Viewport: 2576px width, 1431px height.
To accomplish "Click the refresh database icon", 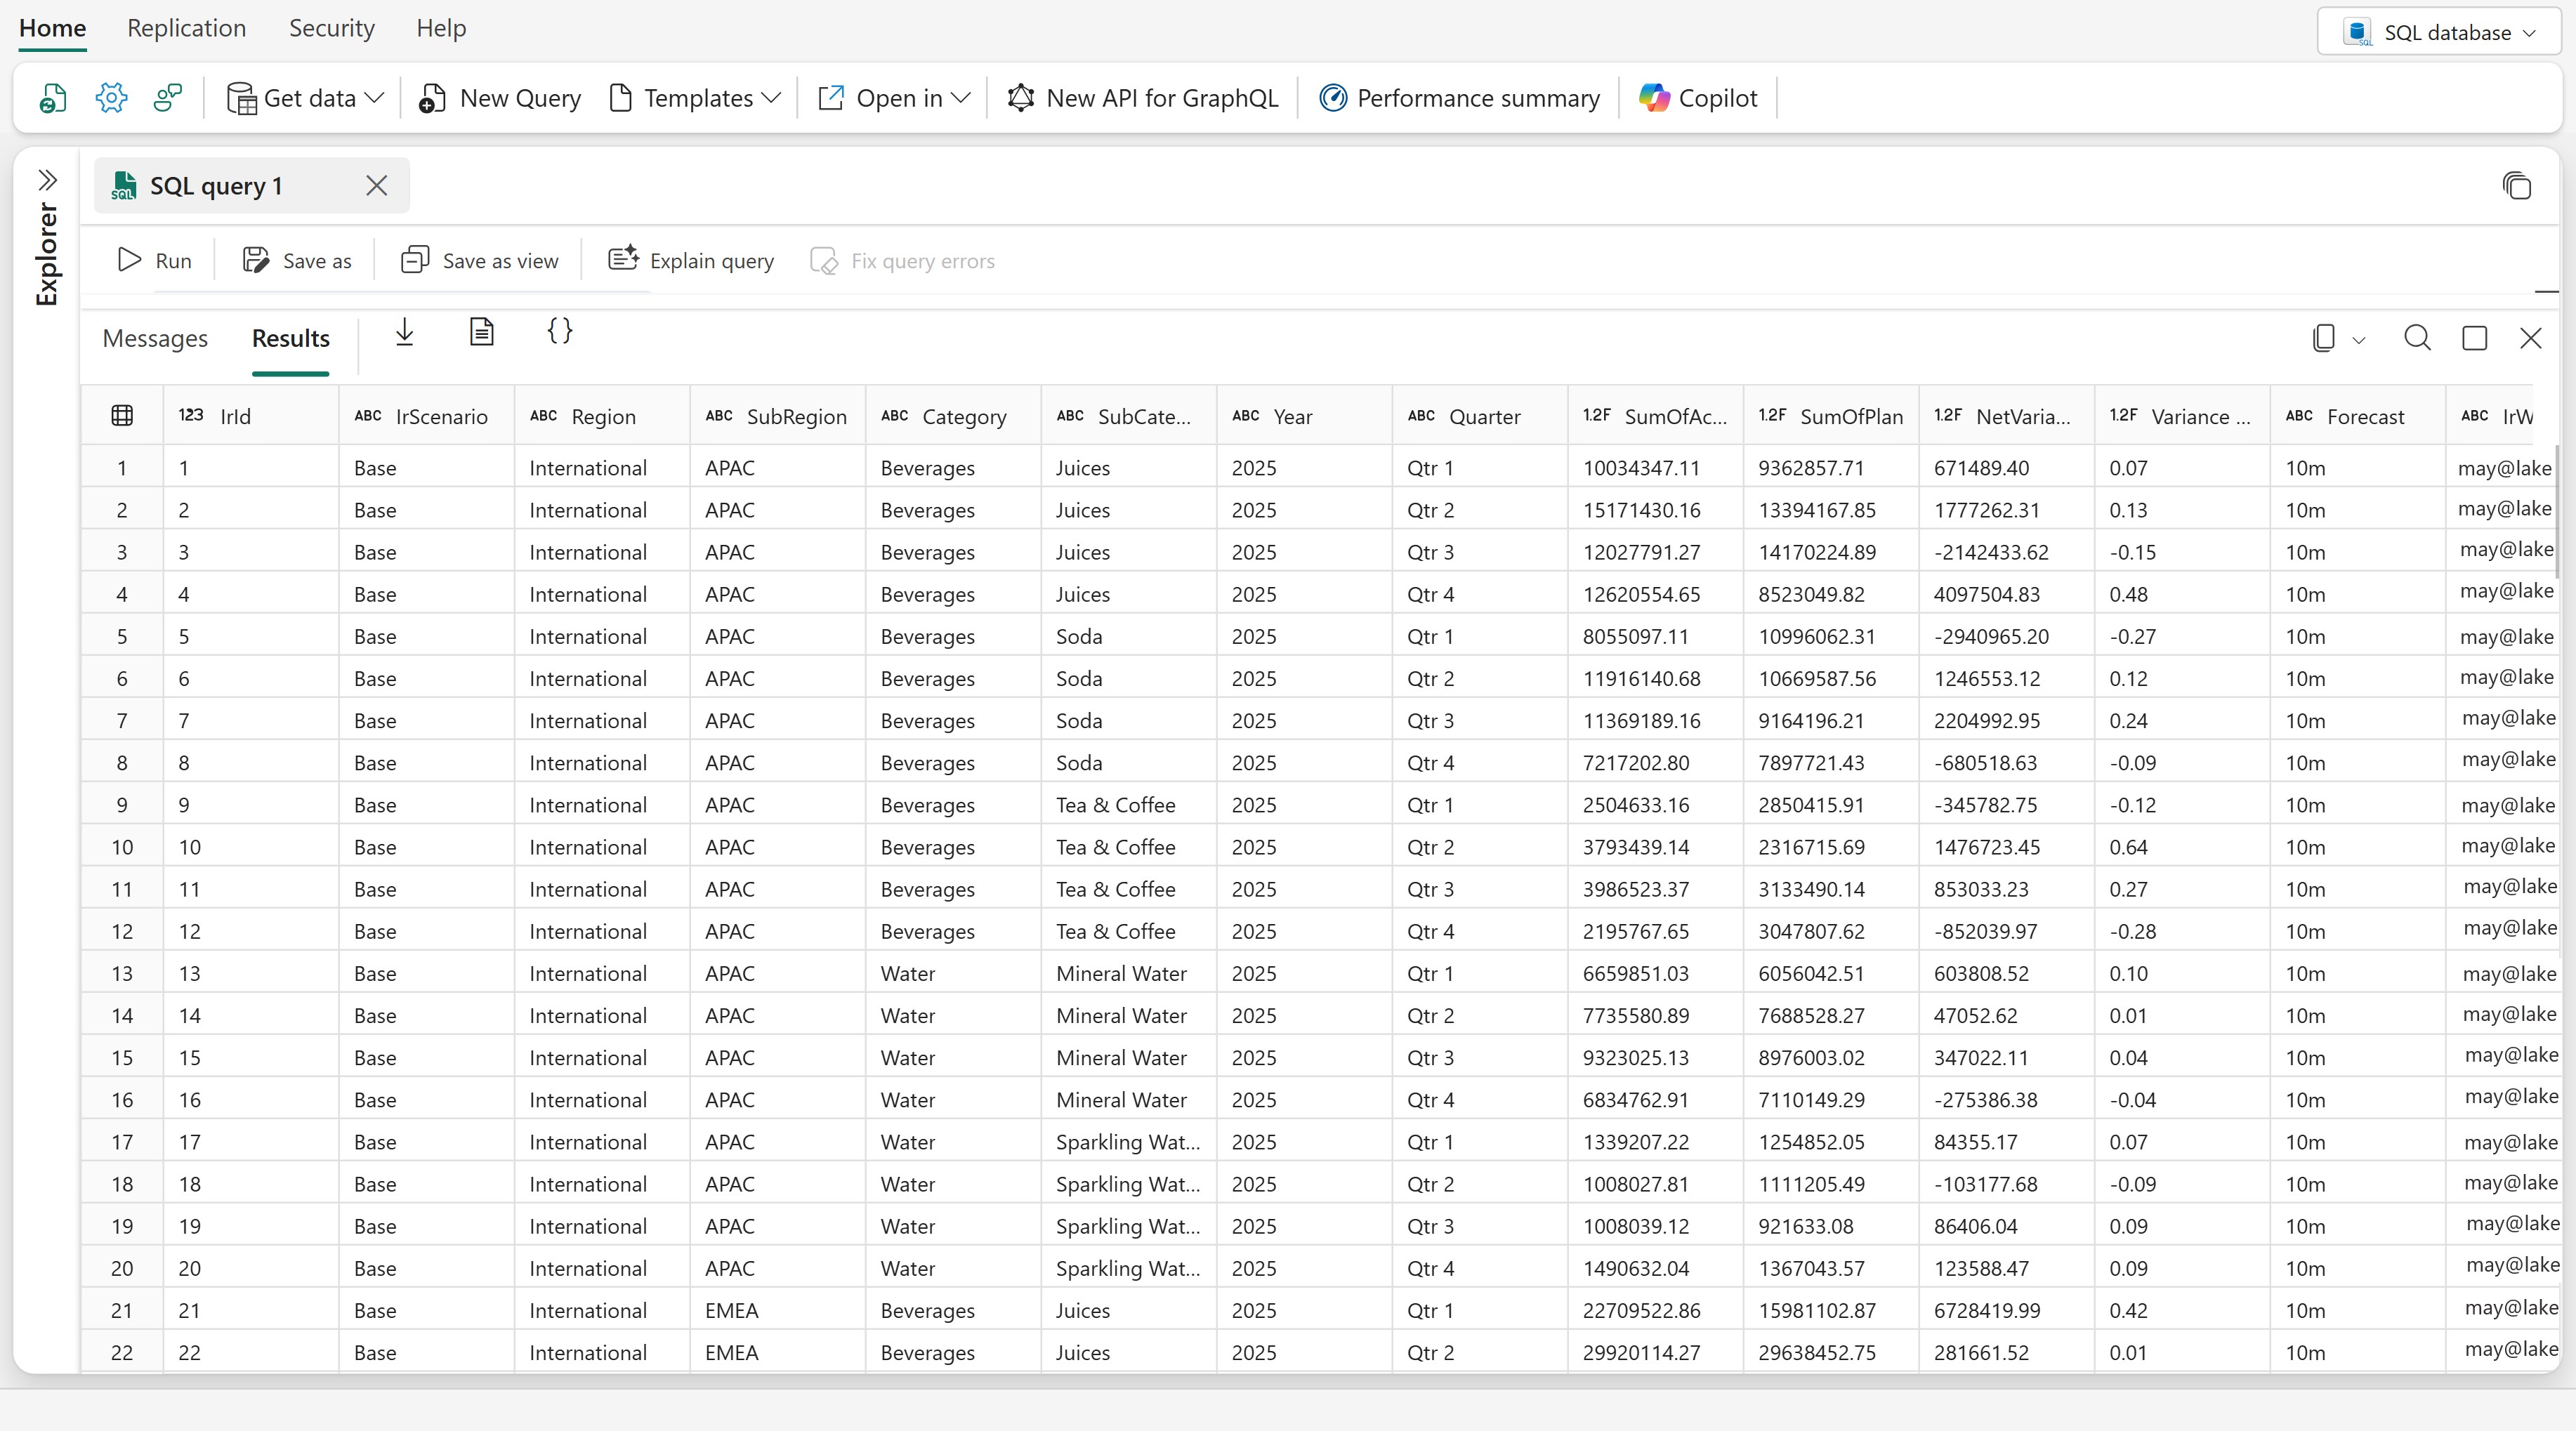I will (53, 98).
